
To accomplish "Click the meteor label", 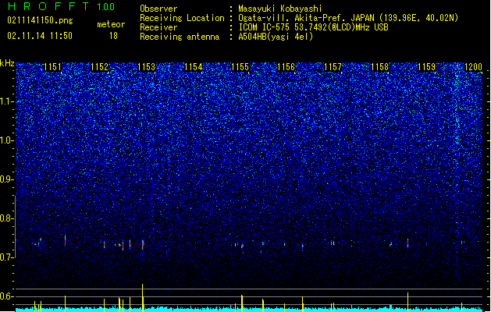I will click(111, 24).
